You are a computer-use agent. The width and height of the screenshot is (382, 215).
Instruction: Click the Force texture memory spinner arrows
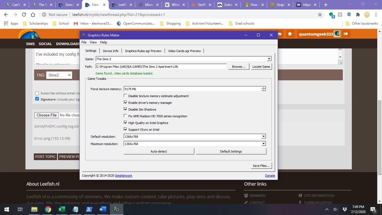263,89
